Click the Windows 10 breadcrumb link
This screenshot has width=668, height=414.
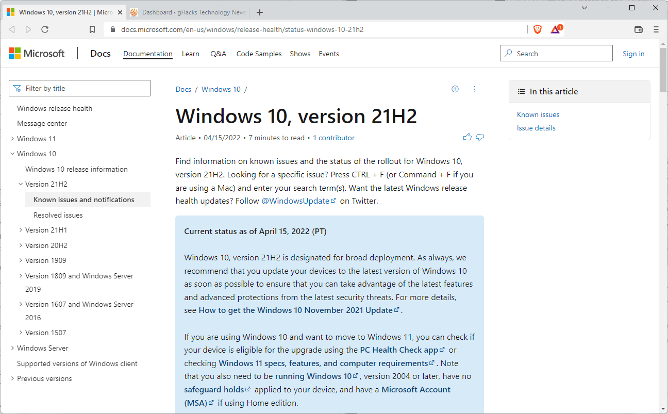pos(221,89)
